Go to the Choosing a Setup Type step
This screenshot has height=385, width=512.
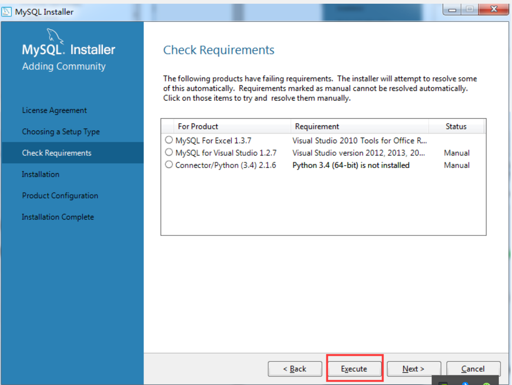(61, 132)
